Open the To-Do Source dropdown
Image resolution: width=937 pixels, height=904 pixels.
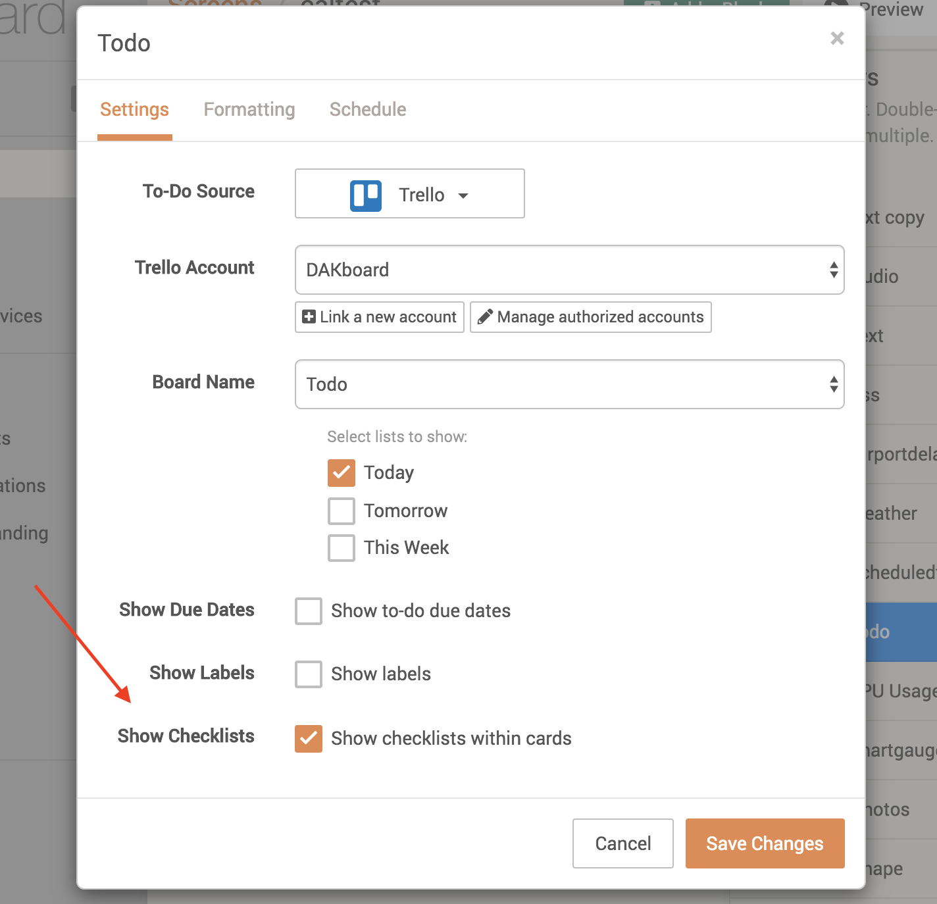[409, 193]
